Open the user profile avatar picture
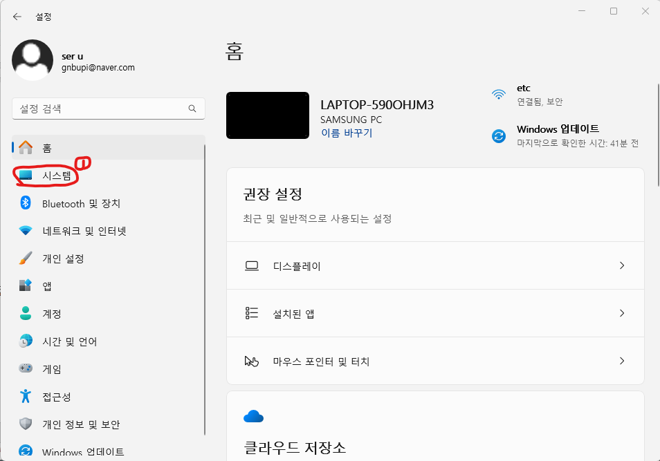660x461 pixels. click(x=33, y=60)
